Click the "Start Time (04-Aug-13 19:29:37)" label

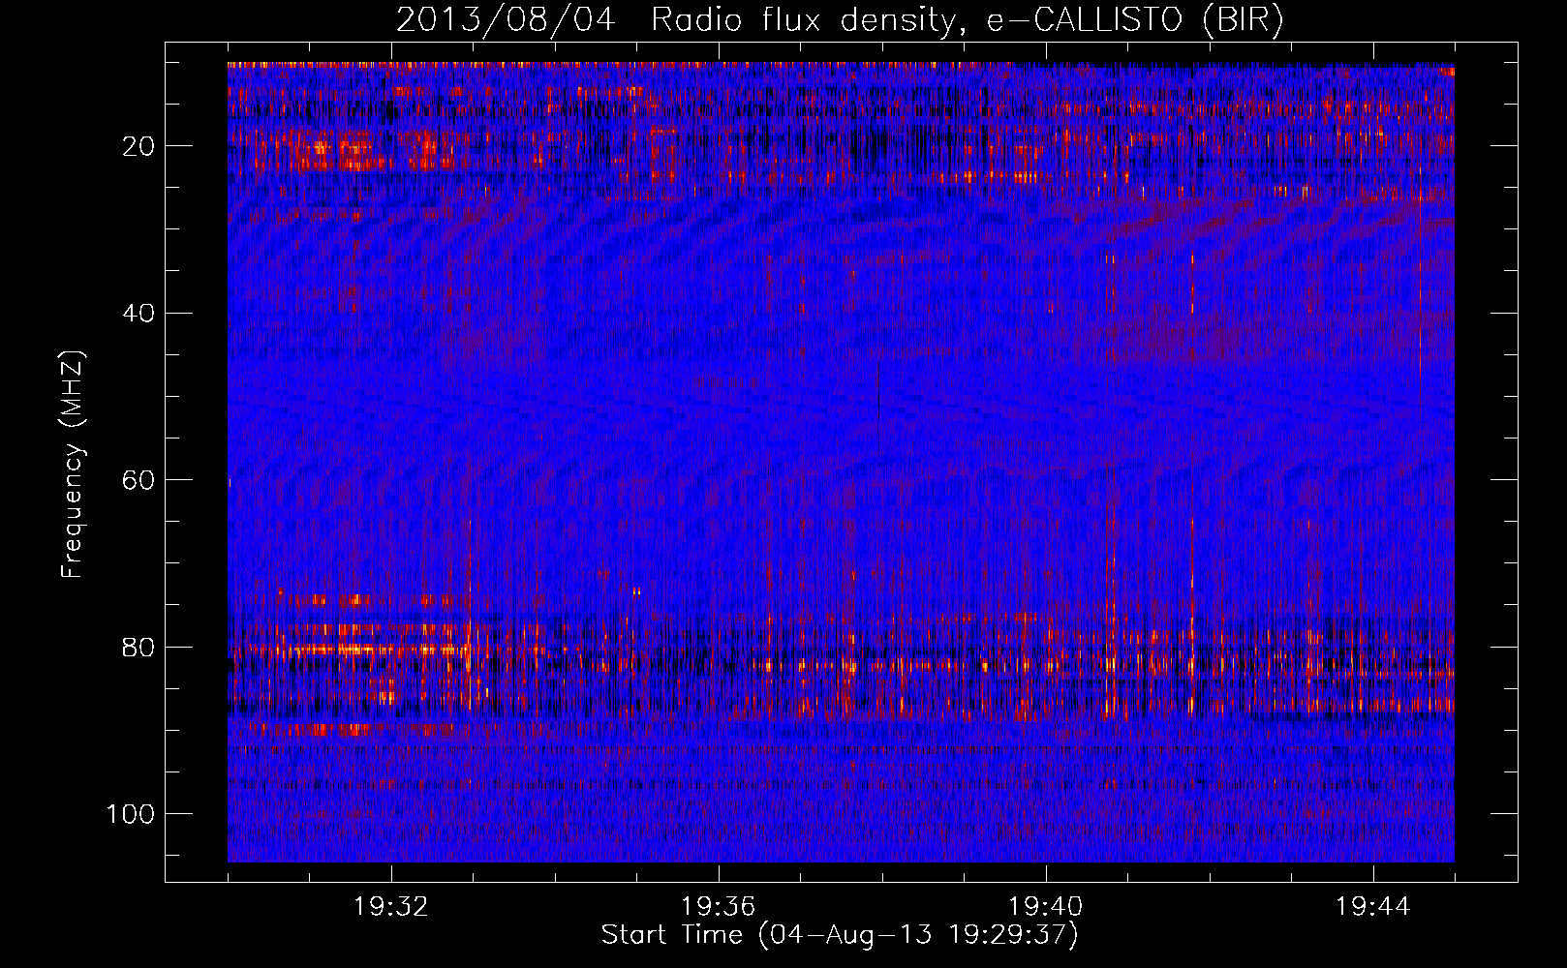click(x=840, y=935)
